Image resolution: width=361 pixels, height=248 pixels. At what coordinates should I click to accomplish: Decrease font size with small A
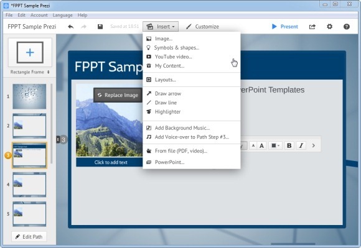[x=253, y=145]
